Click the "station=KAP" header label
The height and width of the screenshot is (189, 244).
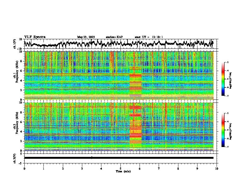(114, 37)
